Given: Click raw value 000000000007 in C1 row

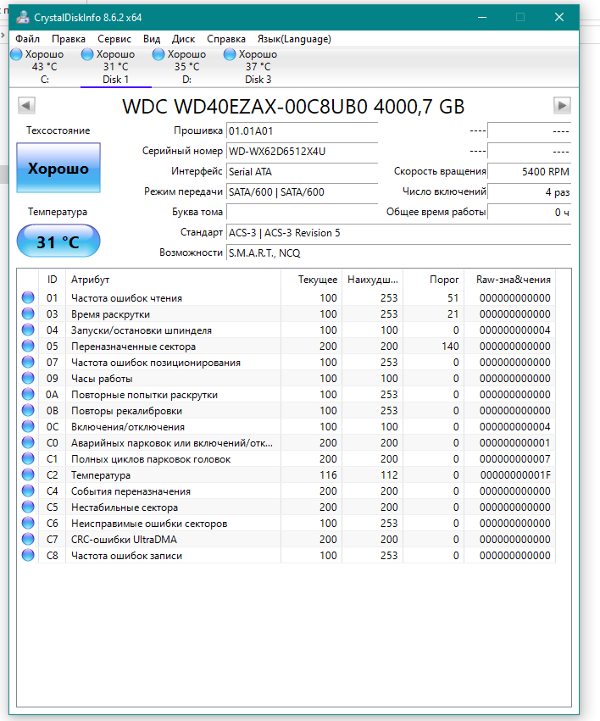Looking at the screenshot, I should pyautogui.click(x=515, y=459).
